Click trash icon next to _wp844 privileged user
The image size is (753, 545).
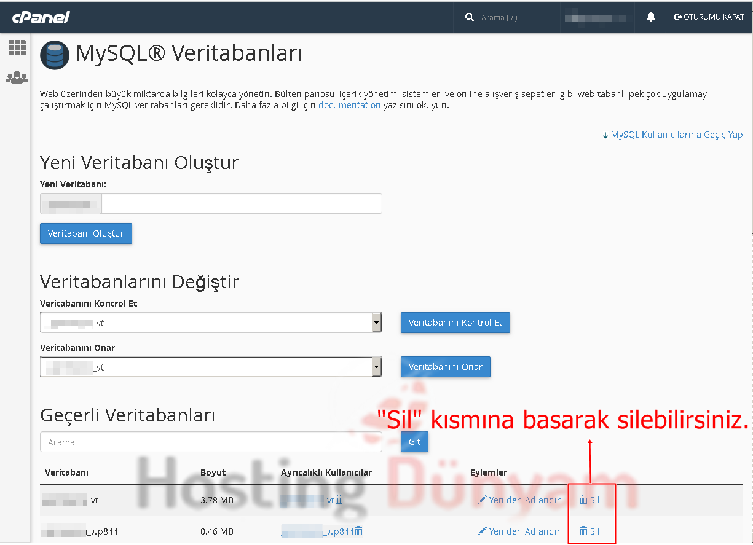point(359,531)
